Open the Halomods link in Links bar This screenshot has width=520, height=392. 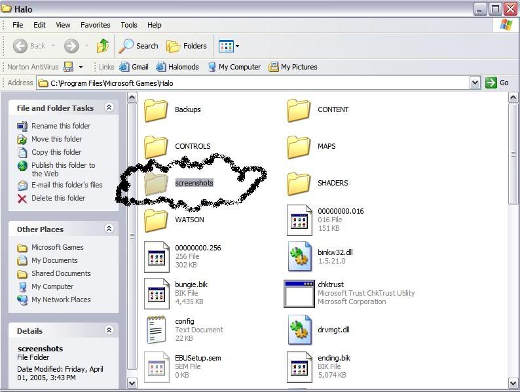[x=177, y=67]
